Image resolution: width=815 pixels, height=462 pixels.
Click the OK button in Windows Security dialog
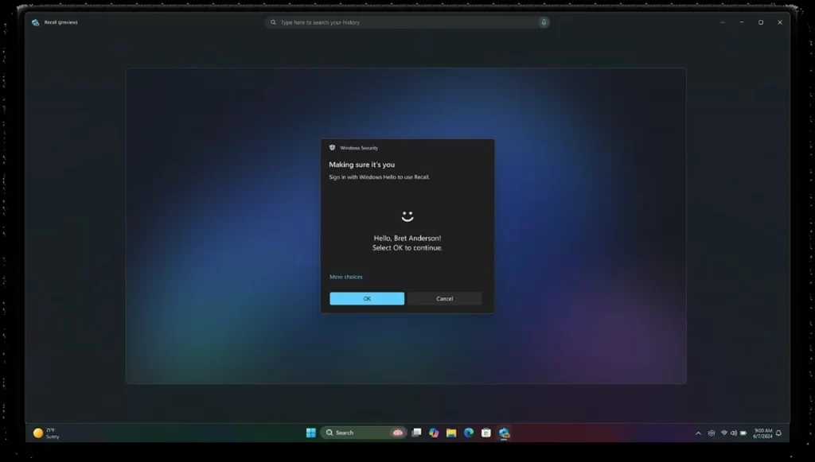point(367,299)
